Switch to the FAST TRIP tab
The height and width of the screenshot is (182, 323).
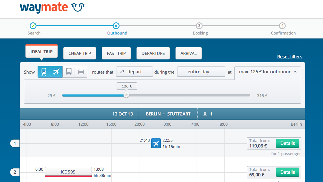click(116, 53)
